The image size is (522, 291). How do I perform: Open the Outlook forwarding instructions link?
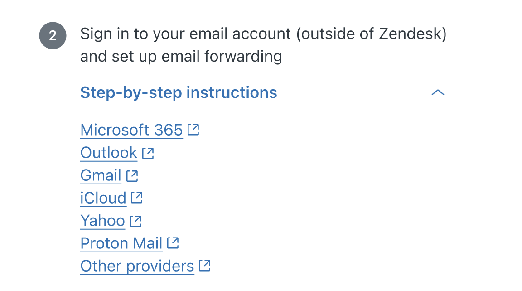pyautogui.click(x=109, y=153)
